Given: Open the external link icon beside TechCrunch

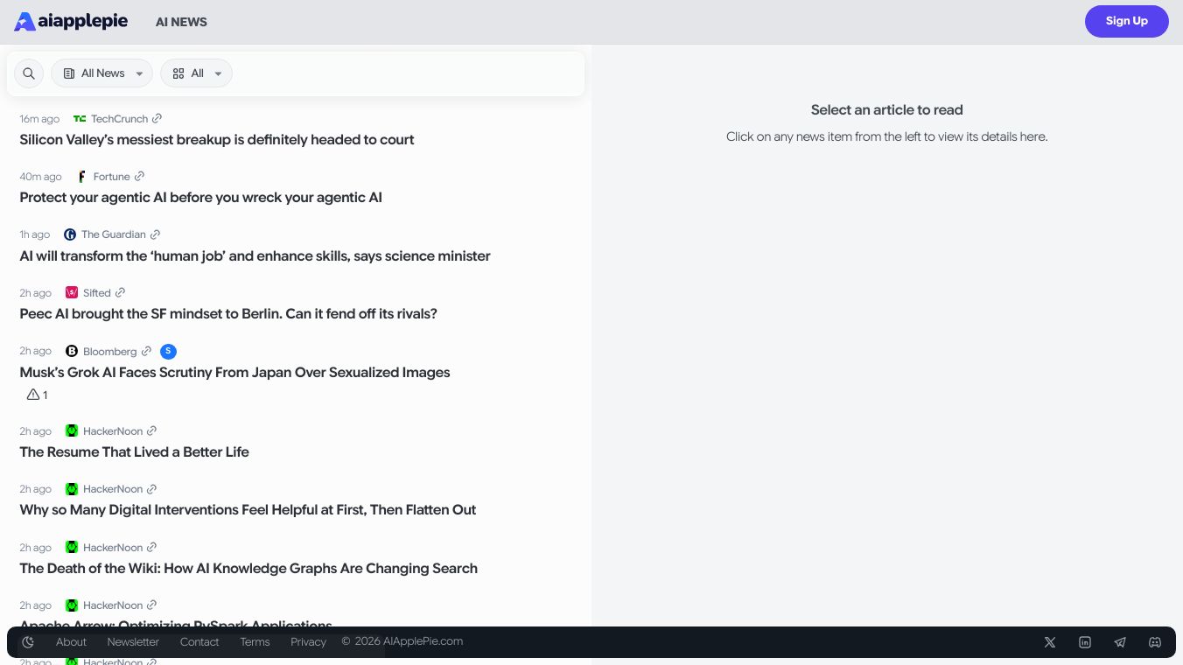Looking at the screenshot, I should [x=157, y=118].
